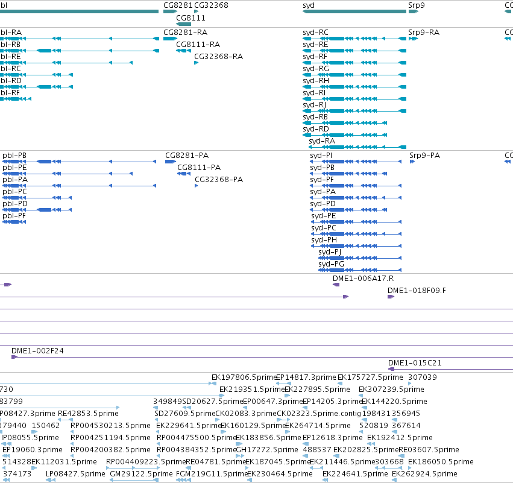
Task: Select transcript CG32368-RA
Action: pyautogui.click(x=219, y=57)
